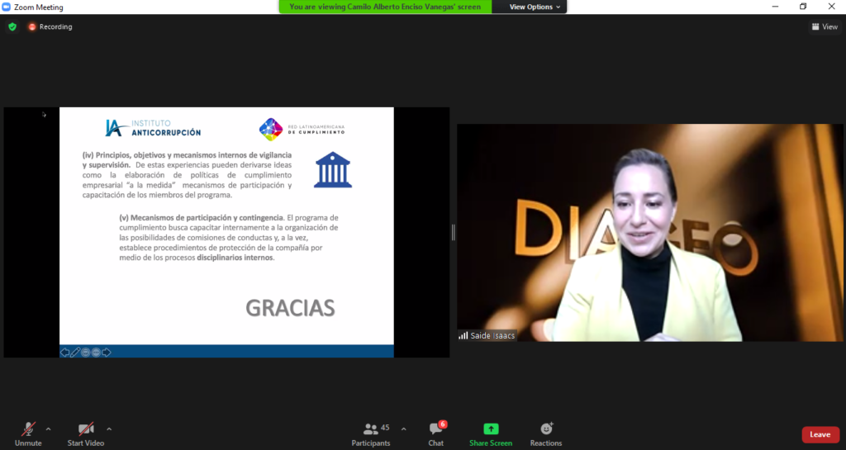
Task: Open the slide's more options (three dots) button
Action: 96,353
